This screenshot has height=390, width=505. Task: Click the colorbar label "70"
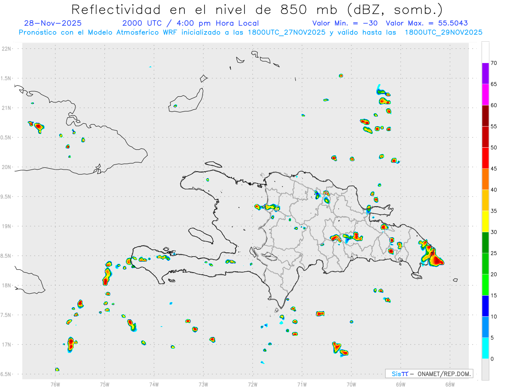[x=494, y=63]
